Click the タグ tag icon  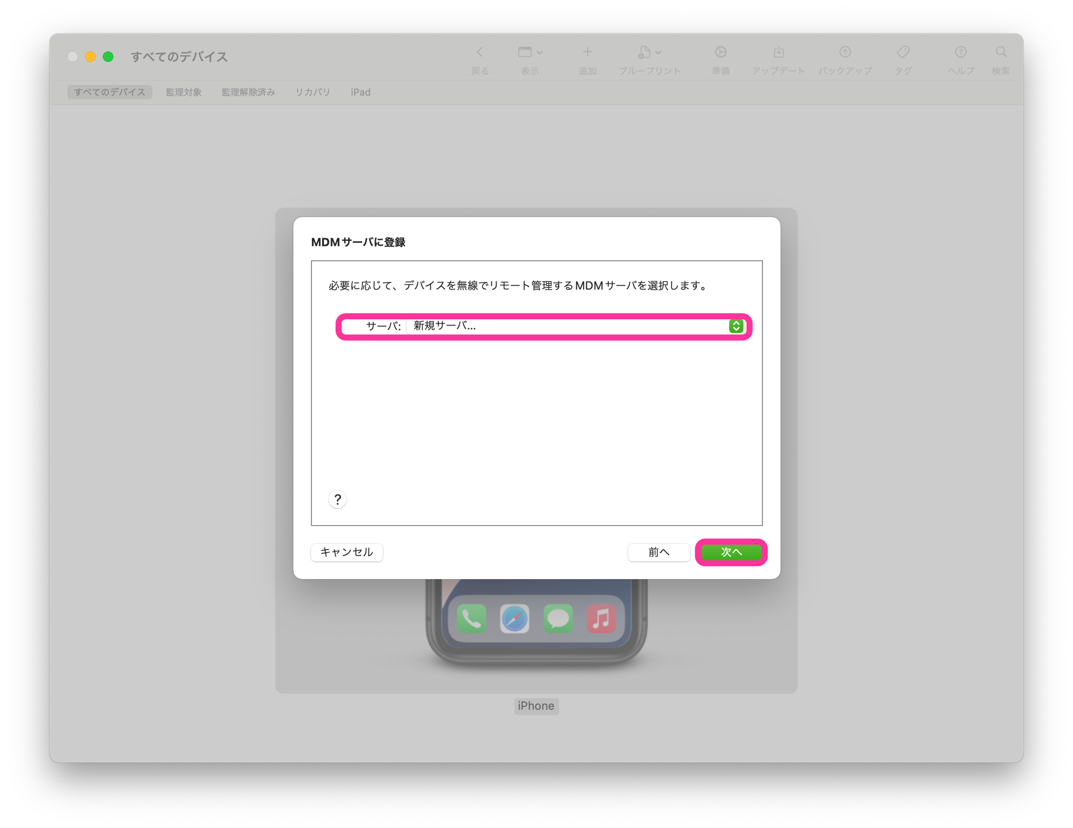pyautogui.click(x=903, y=52)
